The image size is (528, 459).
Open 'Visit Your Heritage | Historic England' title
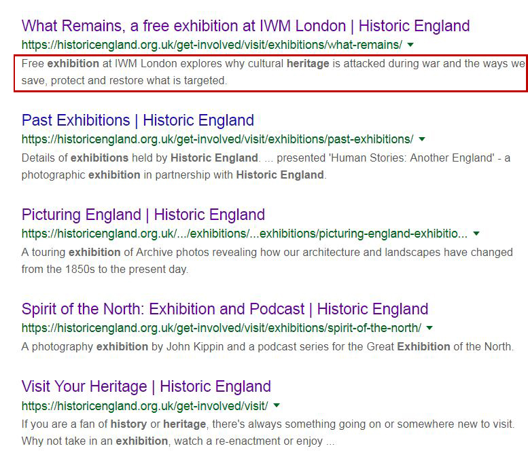coord(146,387)
